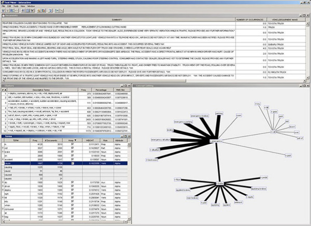Click the emergency node in concept graph
Screen dimensions: 311x226
click(216, 141)
